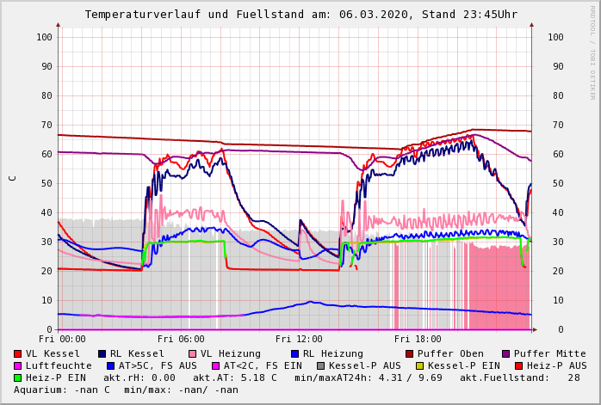601x405 pixels.
Task: Select the gray Kessel-P AUS swatch
Action: tap(321, 365)
